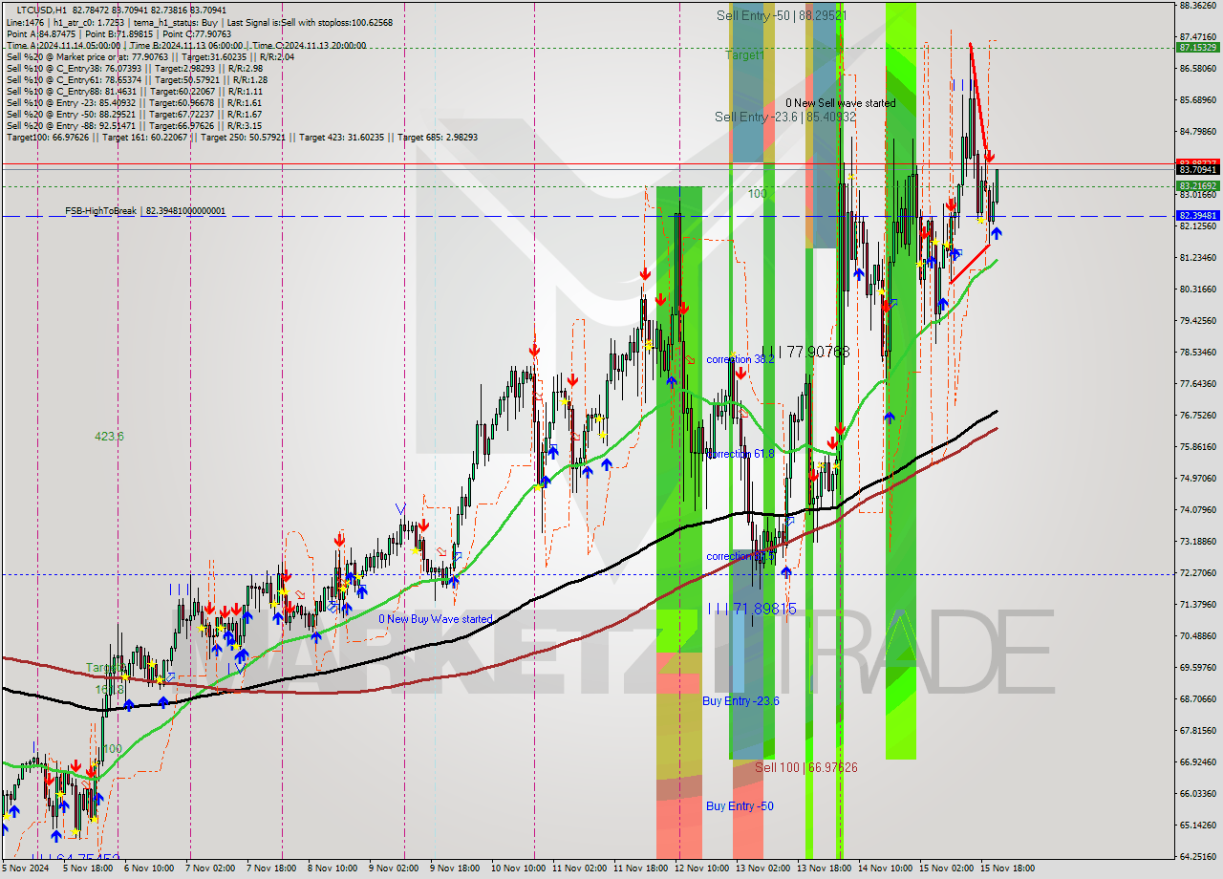Click the 'Buy Entry -50' label
This screenshot has width=1223, height=879.
740,805
